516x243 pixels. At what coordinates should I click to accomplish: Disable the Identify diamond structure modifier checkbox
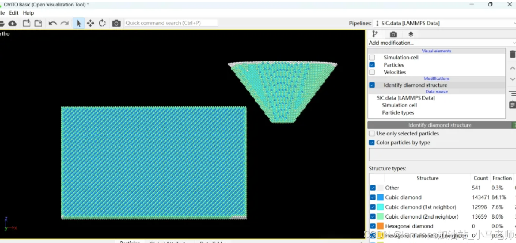372,85
